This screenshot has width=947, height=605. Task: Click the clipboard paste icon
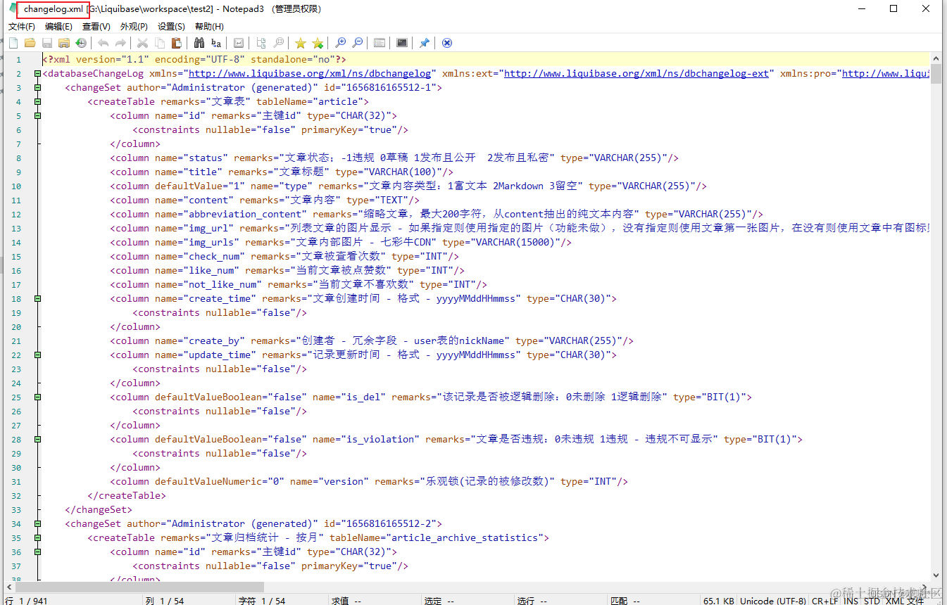coord(177,43)
